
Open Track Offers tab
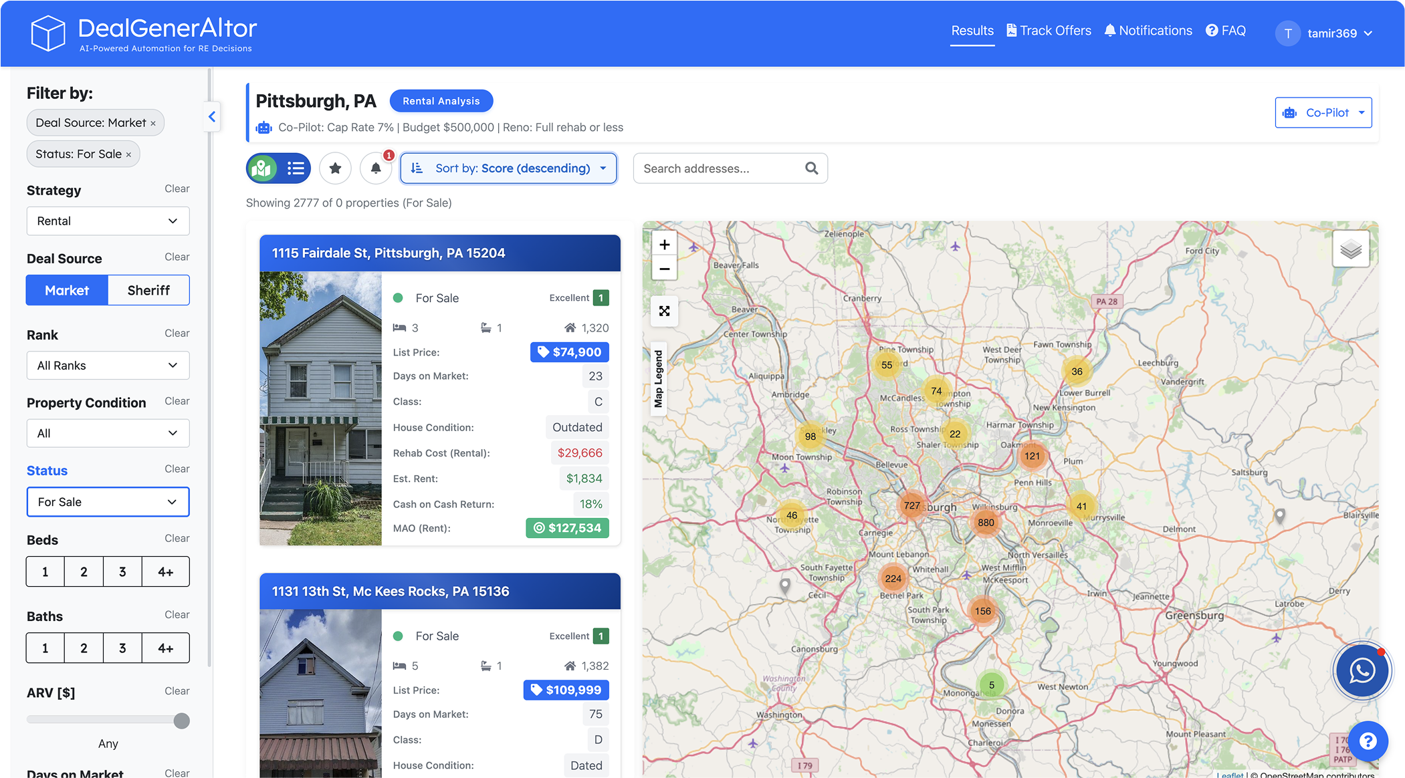pos(1048,31)
